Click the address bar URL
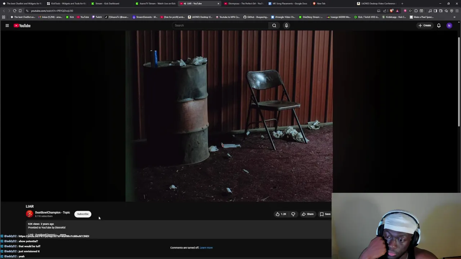 click(x=52, y=11)
